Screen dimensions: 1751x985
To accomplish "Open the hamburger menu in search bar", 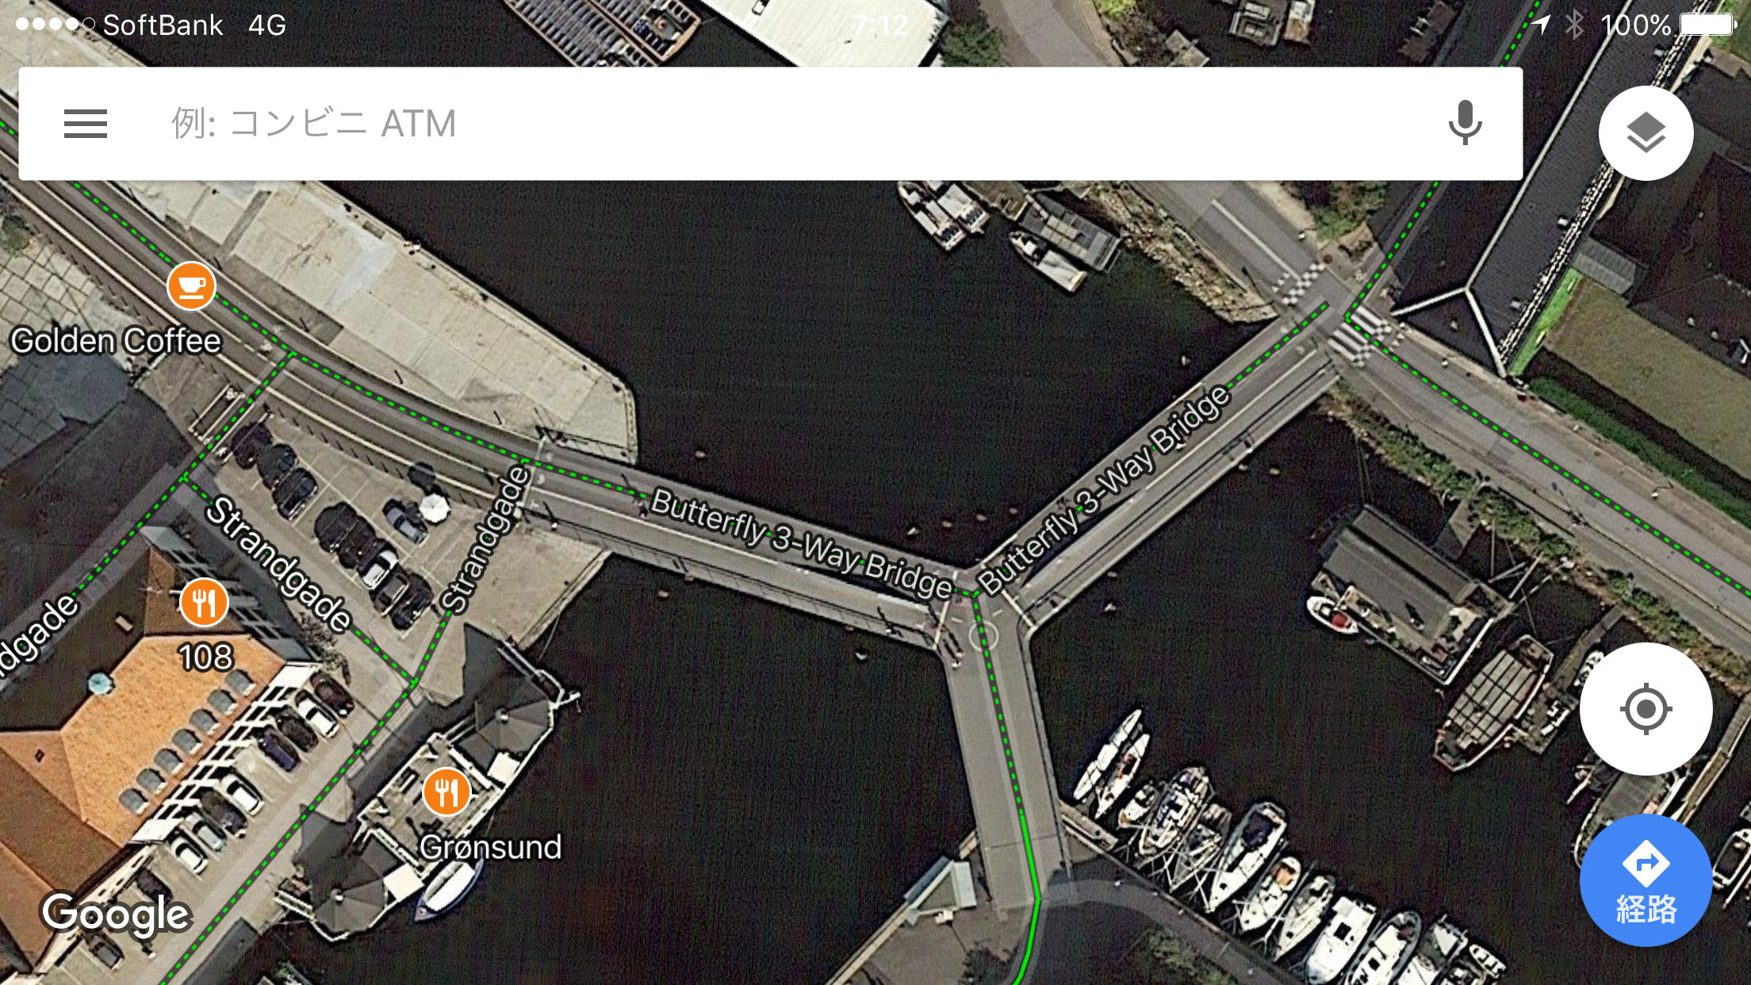I will click(86, 124).
